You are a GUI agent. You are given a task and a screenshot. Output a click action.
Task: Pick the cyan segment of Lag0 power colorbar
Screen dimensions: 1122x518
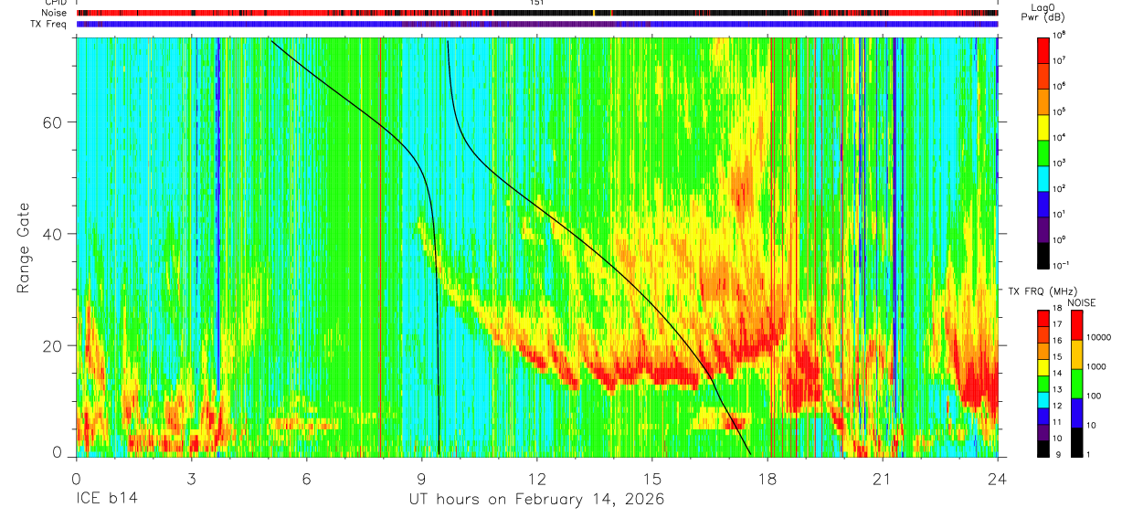tap(1043, 179)
